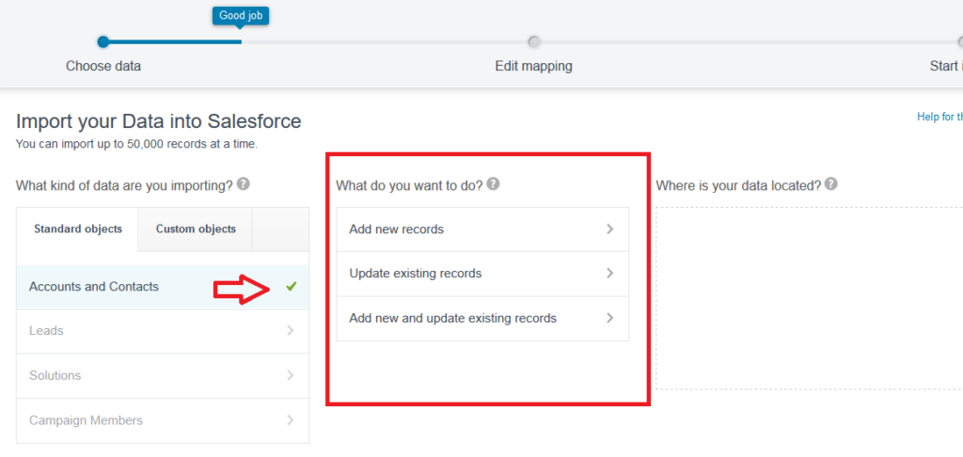Screen dimensions: 963x457
Task: Choose Add new records option
Action: pyautogui.click(x=482, y=229)
